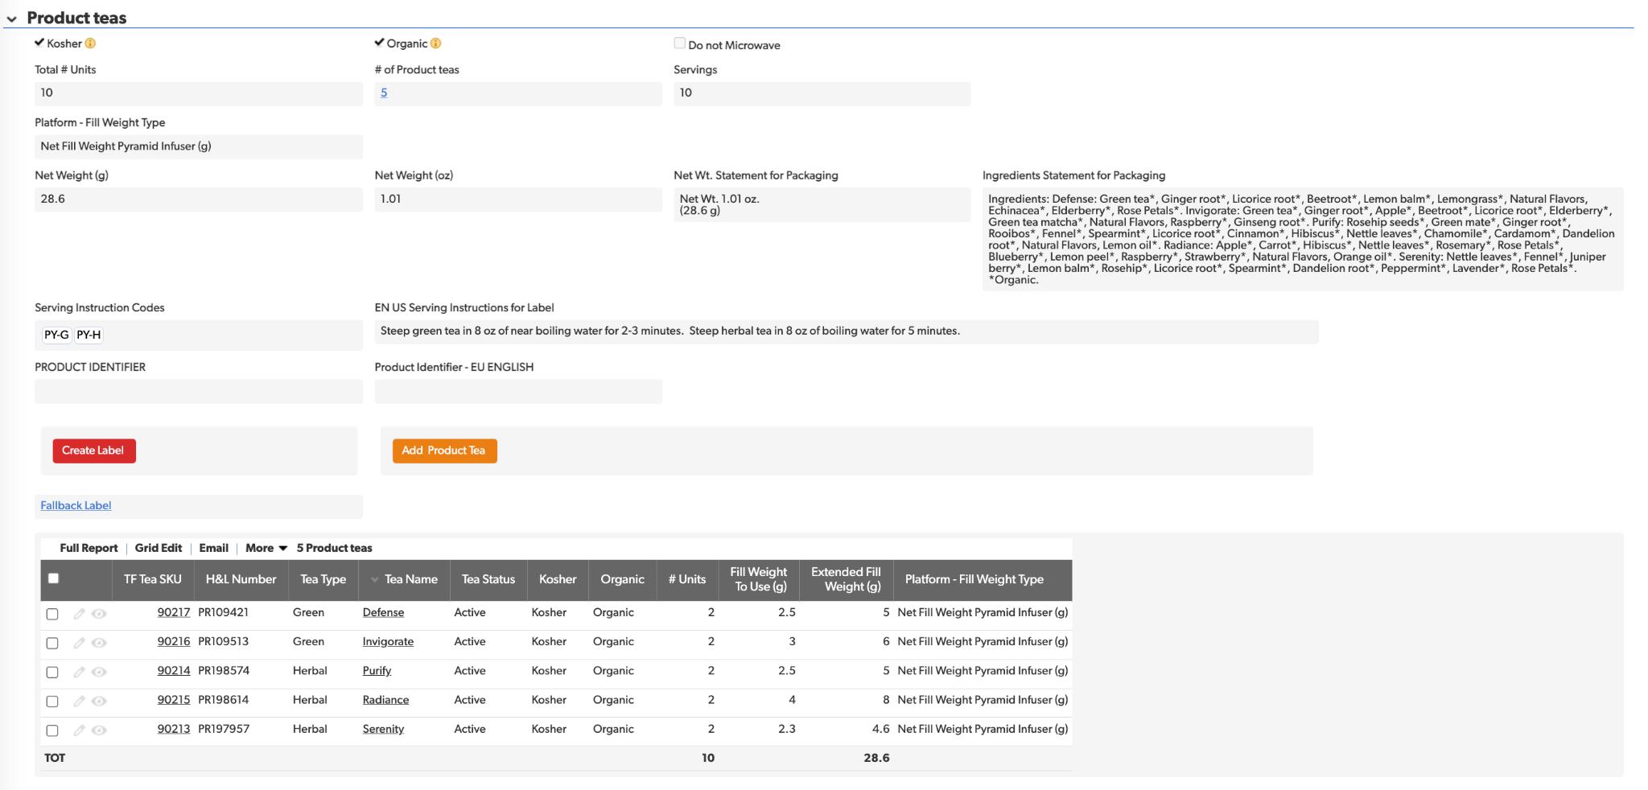Viewport: 1648px width, 790px height.
Task: Edit the Invigorate row pencil icon
Action: [x=79, y=643]
